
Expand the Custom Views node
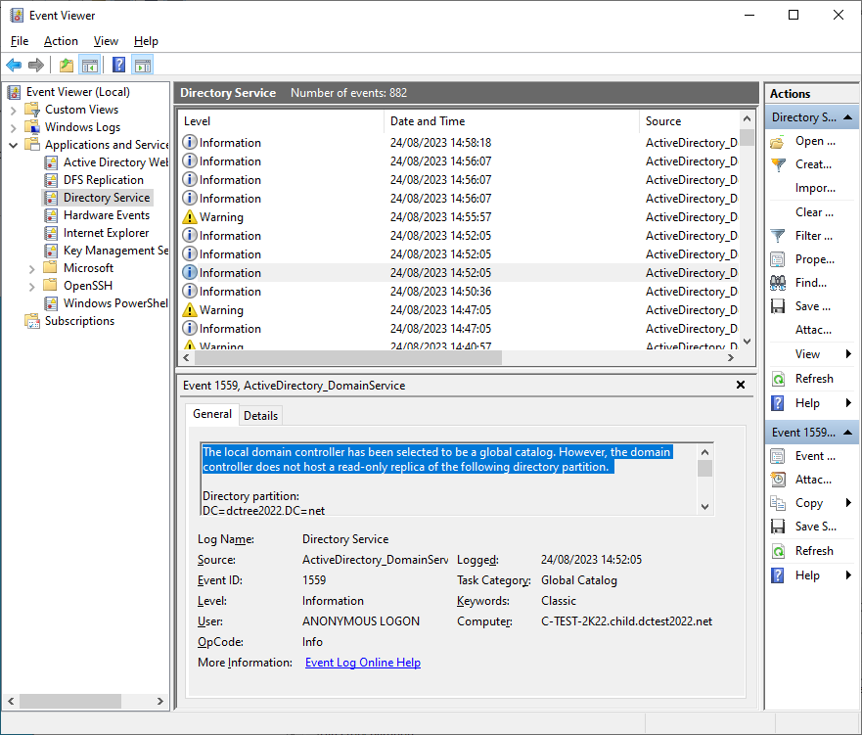[14, 110]
